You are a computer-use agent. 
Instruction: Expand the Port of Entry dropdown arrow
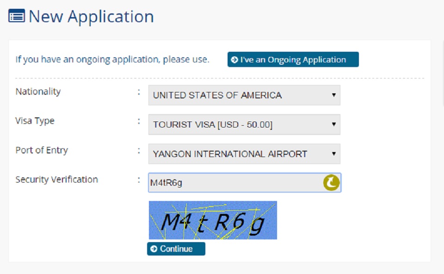(x=333, y=154)
